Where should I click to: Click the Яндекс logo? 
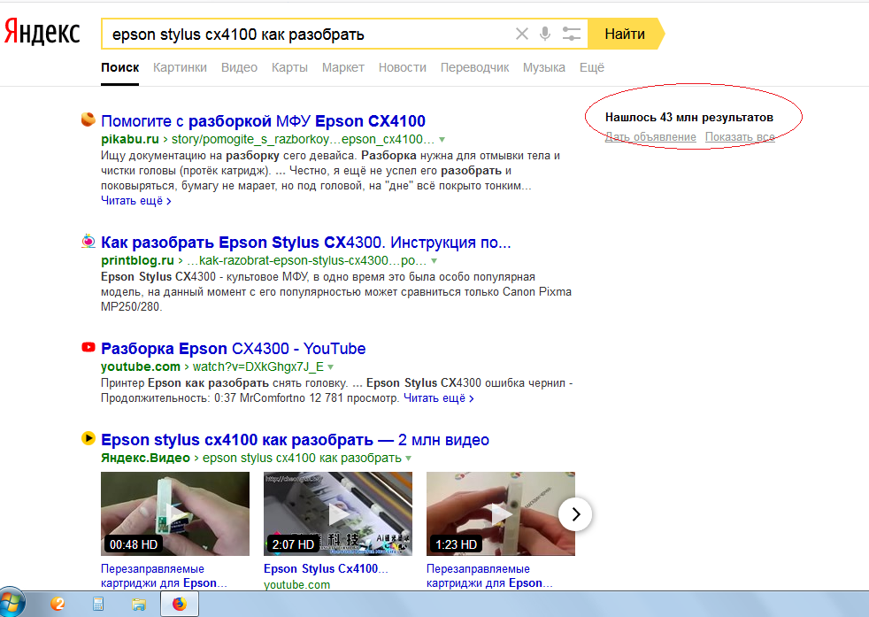[x=42, y=33]
